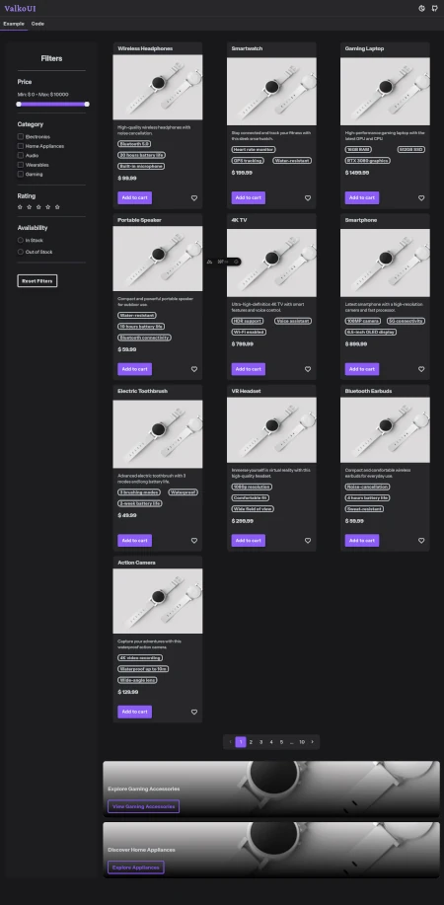Go to next page using pagination arrow

pos(313,741)
